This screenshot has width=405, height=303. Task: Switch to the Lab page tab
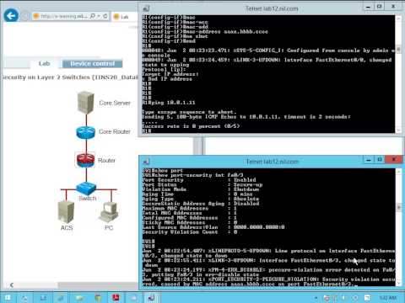44,64
